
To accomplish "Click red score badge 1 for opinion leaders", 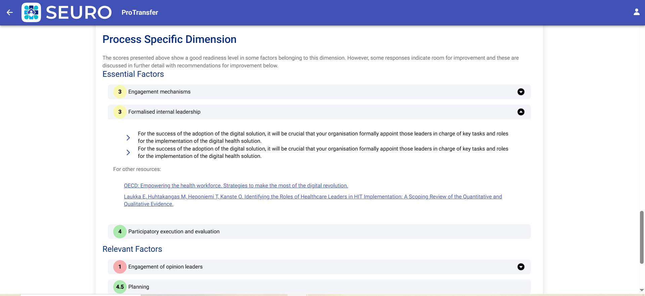I will (x=120, y=267).
